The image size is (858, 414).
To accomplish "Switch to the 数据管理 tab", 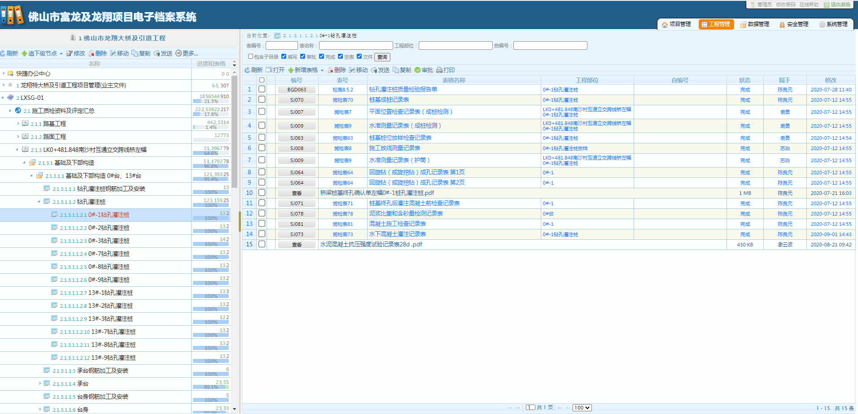I will tap(755, 24).
